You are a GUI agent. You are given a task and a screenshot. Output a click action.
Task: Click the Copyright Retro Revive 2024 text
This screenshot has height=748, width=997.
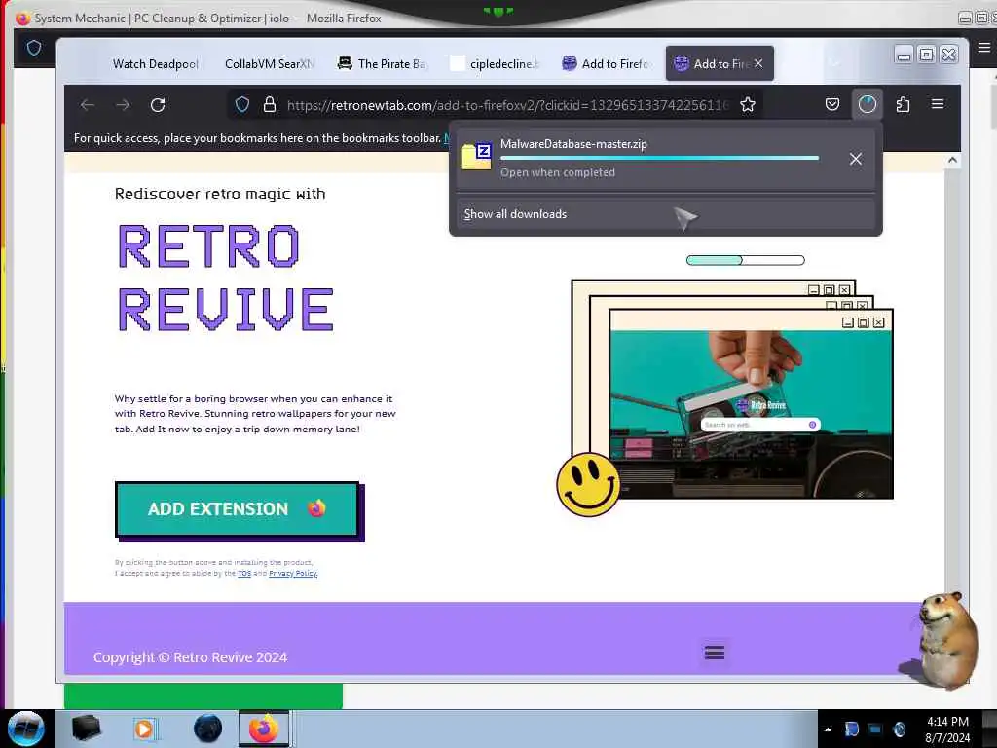190,657
